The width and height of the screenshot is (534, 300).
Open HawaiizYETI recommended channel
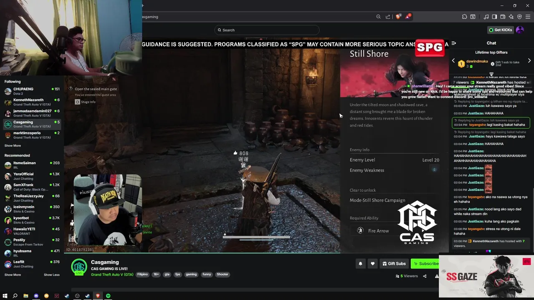point(32,231)
